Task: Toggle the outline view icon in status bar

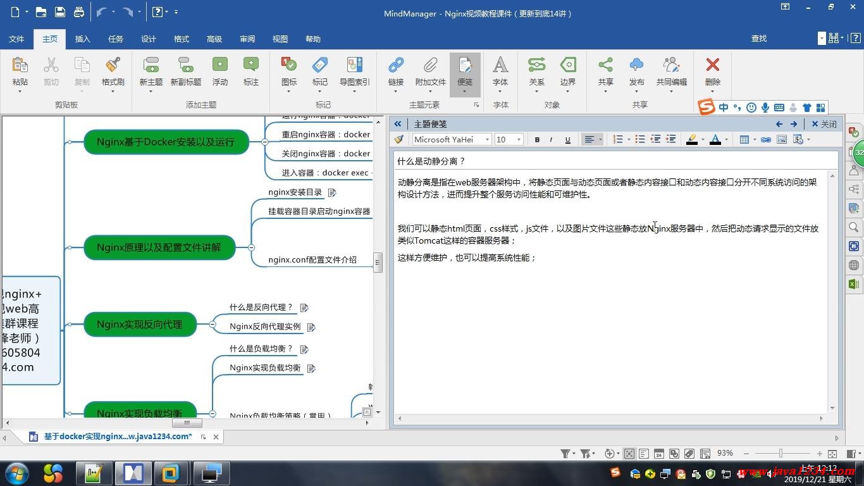Action: [x=644, y=454]
